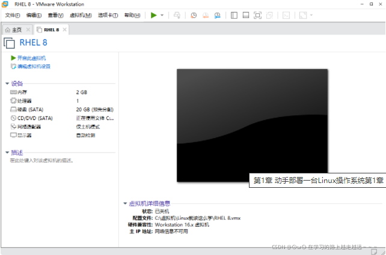Click the VMware Workstation title bar app icon
386x255 pixels.
coord(5,4)
